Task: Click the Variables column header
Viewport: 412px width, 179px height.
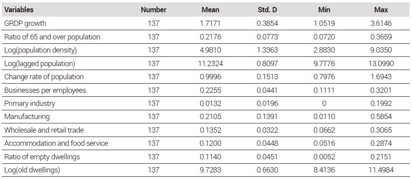Action: pos(19,10)
